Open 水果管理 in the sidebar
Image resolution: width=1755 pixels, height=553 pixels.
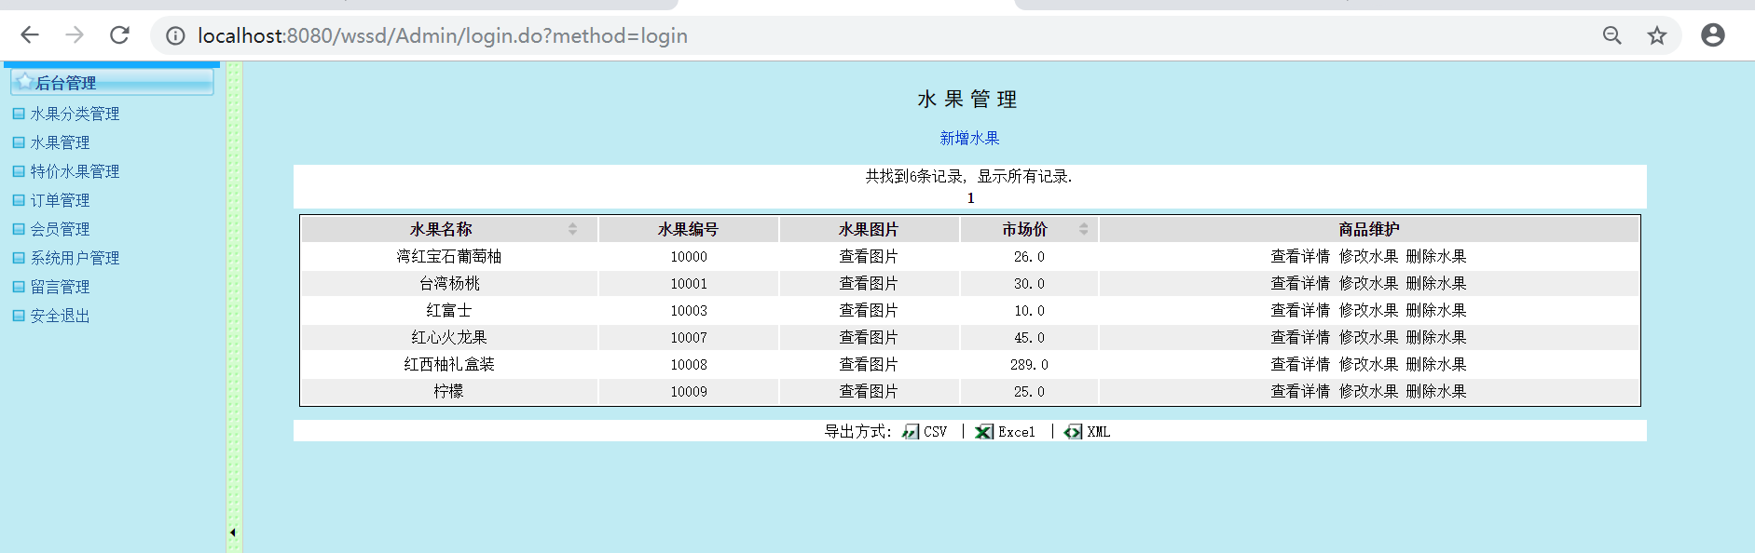tap(60, 142)
